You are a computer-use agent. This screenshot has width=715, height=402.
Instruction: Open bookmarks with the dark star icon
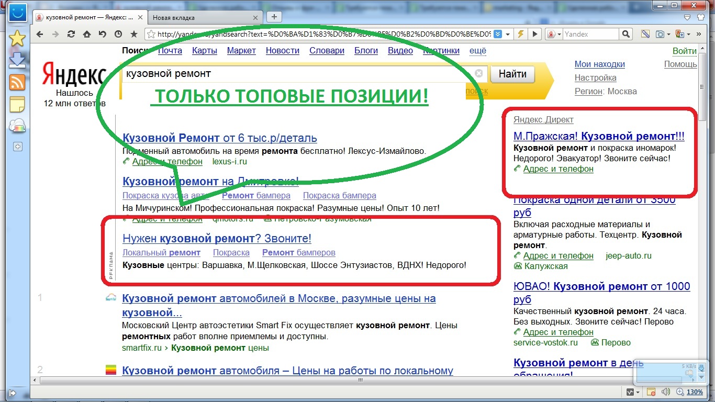(x=134, y=34)
